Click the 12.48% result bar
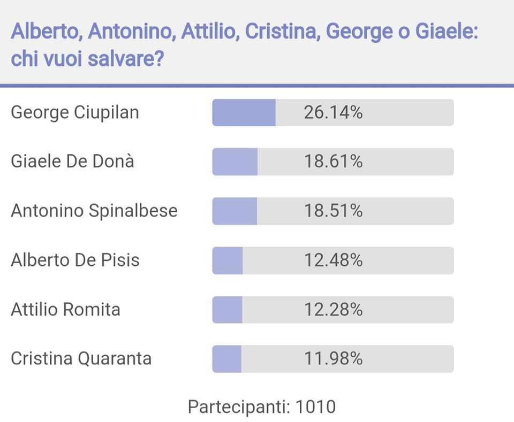Screen dimensions: 514x422 (333, 260)
